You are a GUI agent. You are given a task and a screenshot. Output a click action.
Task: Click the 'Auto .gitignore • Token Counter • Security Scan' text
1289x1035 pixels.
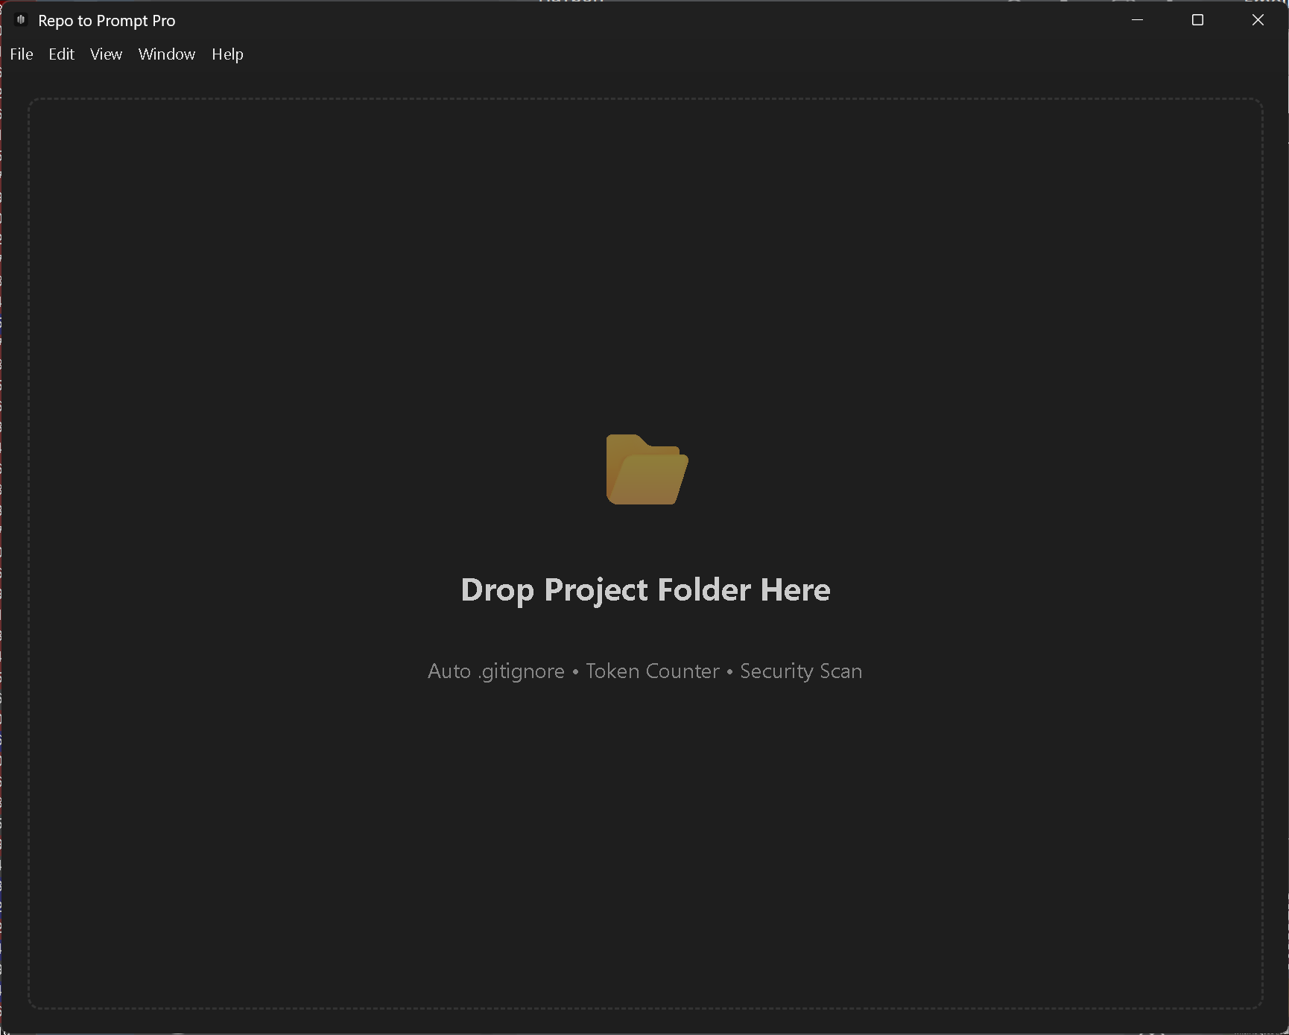[x=645, y=671]
